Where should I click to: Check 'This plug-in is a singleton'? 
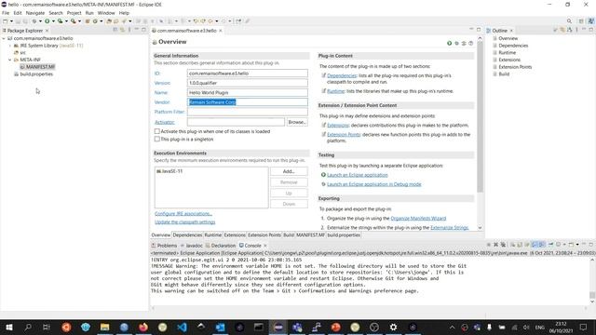coord(157,139)
